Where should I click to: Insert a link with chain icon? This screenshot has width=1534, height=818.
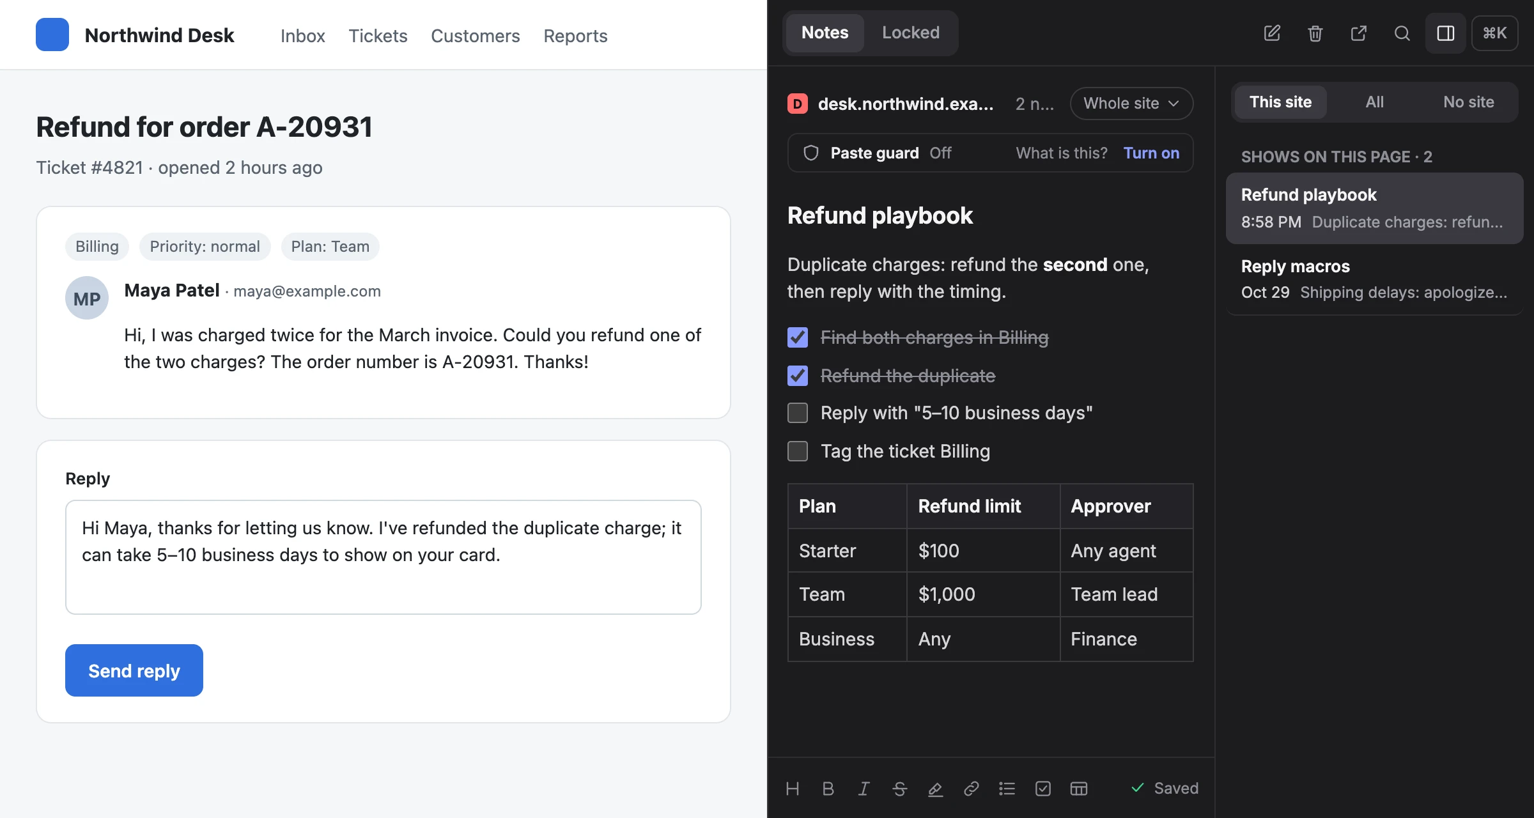pyautogui.click(x=972, y=789)
